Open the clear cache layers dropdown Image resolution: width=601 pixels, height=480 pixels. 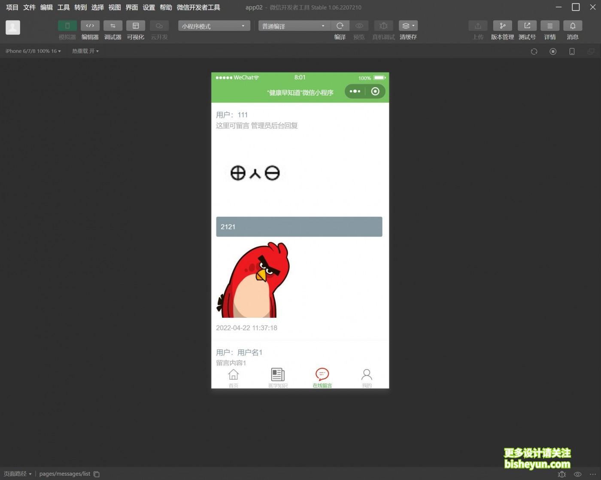coord(408,26)
